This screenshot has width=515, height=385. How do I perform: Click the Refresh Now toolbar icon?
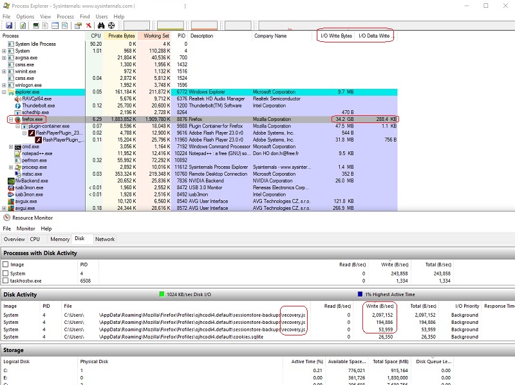pos(23,26)
